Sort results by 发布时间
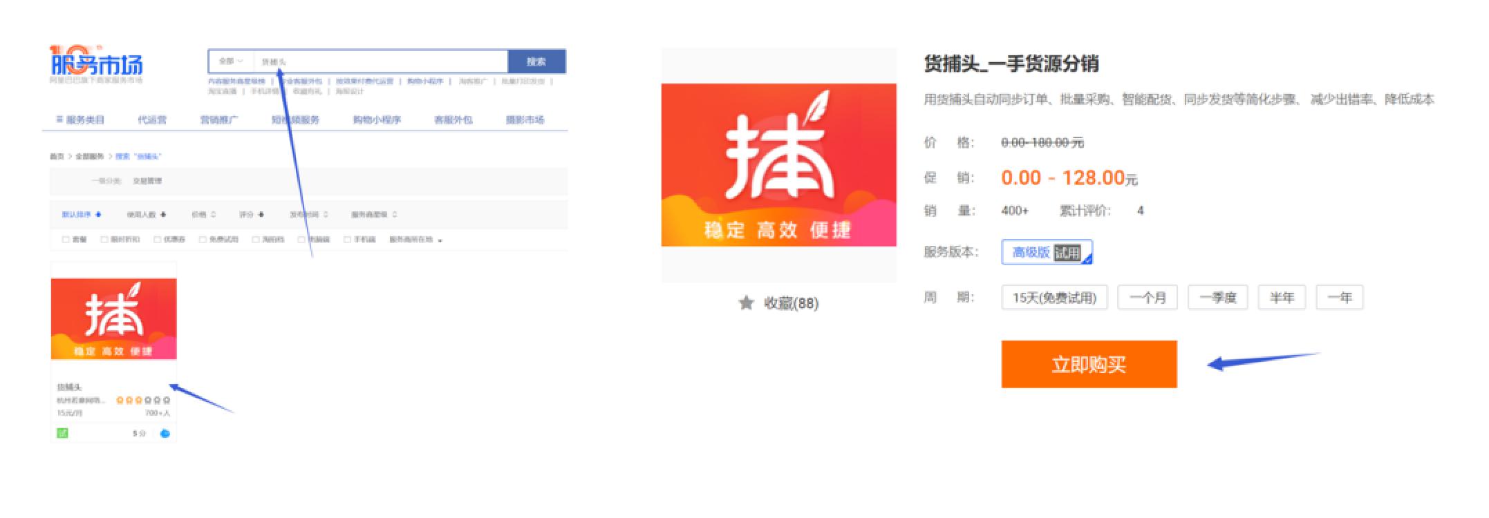Screen dimensions: 1489x518 (x=309, y=215)
